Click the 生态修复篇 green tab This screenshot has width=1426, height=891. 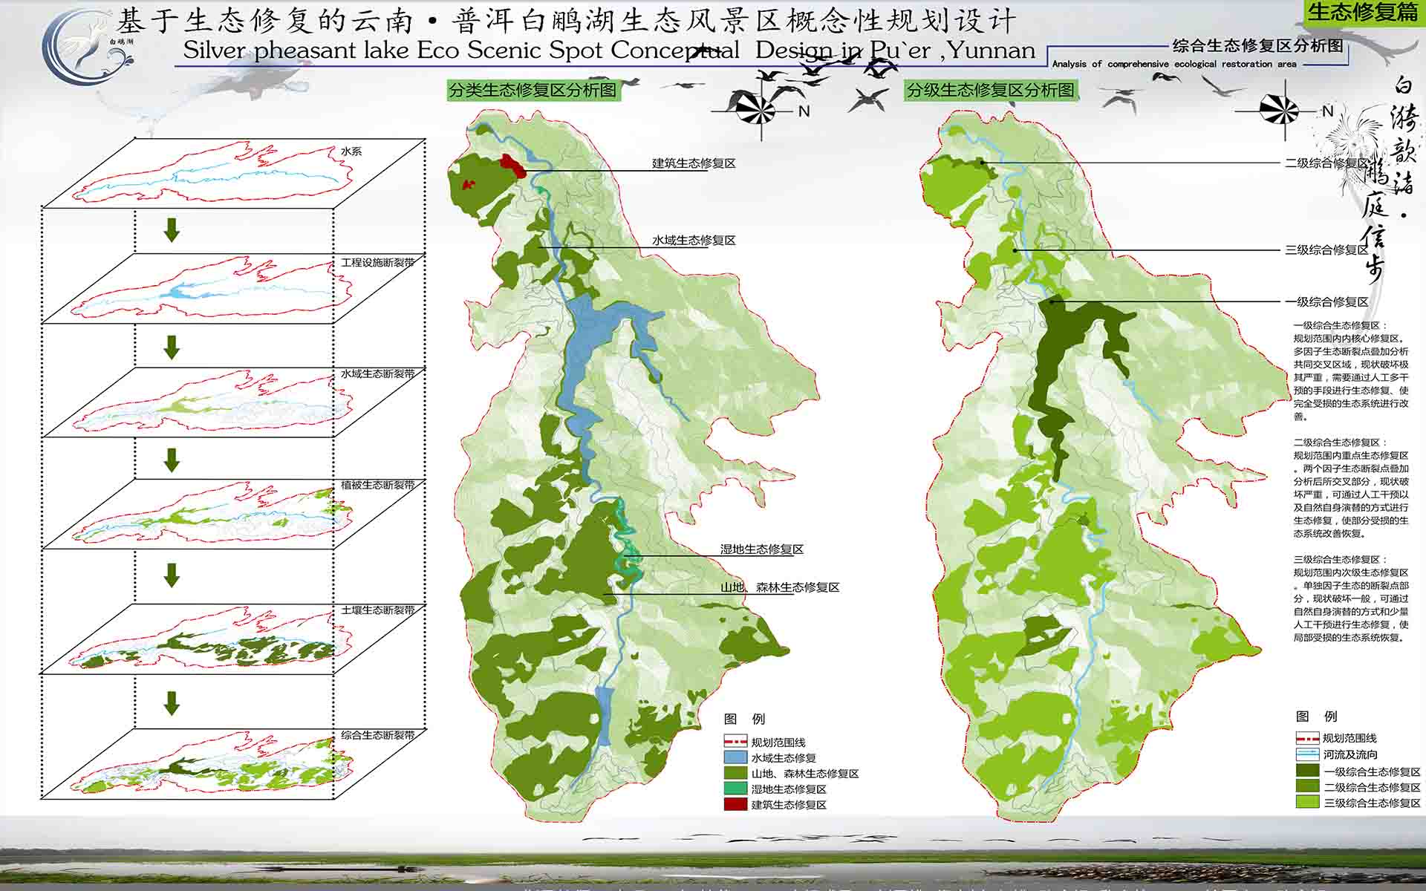pyautogui.click(x=1363, y=12)
